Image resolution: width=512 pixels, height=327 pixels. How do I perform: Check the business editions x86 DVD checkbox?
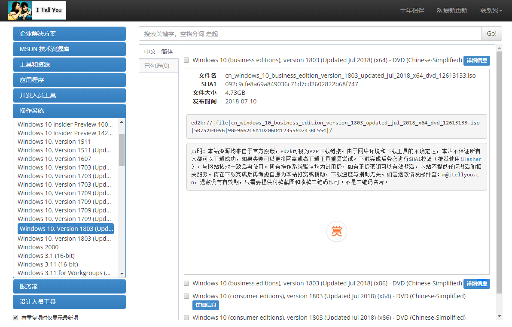186,283
